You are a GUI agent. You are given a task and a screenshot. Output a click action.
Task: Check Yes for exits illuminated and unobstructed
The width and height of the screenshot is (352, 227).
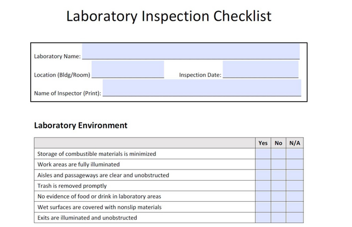(x=263, y=217)
